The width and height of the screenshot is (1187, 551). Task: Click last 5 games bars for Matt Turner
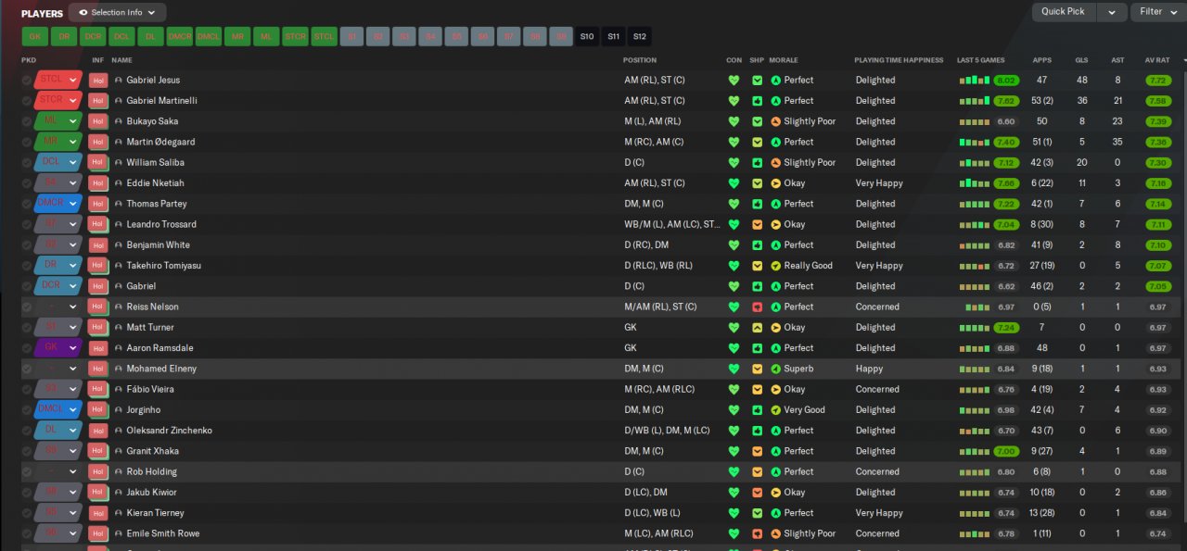(974, 328)
